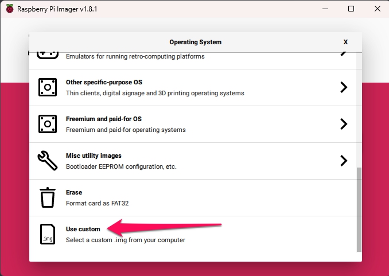389x276 pixels.
Task: Choose Erase to format card as FAT32
Action: (x=193, y=198)
